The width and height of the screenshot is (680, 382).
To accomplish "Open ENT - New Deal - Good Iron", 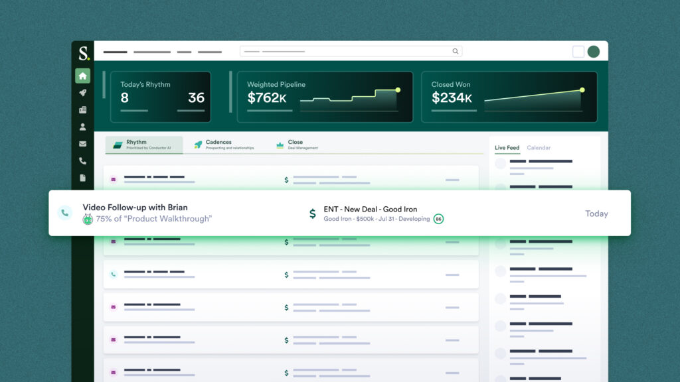I will point(371,209).
